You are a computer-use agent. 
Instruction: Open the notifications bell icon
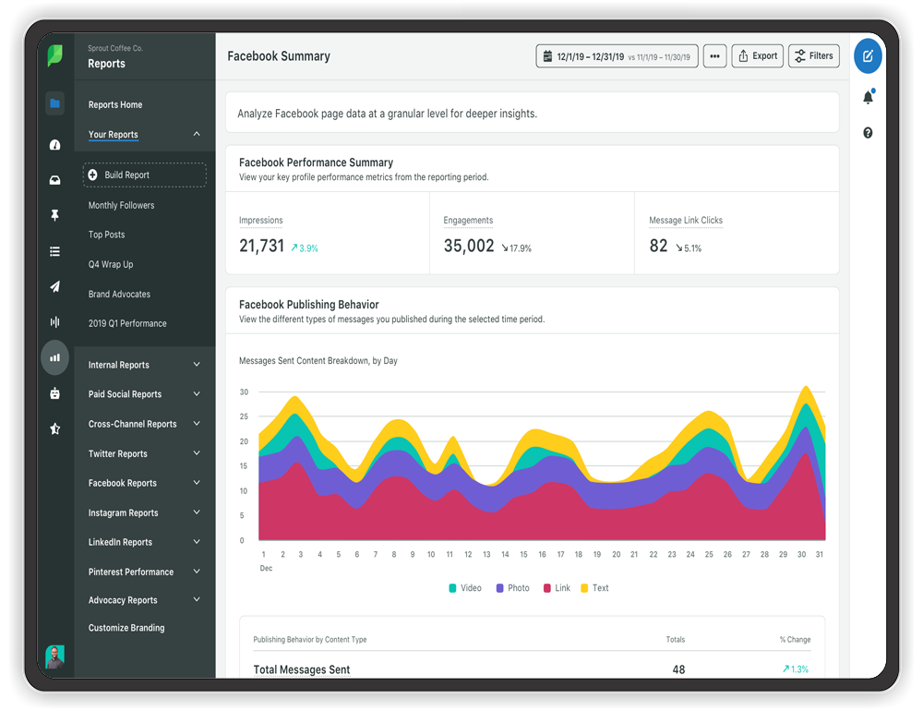868,97
